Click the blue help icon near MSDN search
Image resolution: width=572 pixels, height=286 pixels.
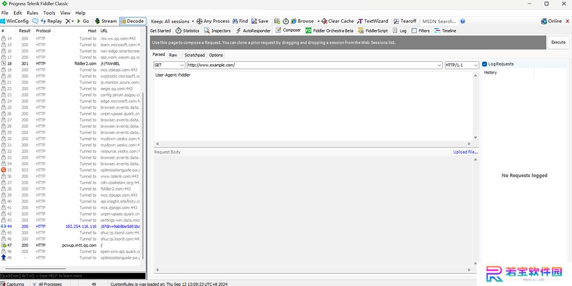pos(462,21)
